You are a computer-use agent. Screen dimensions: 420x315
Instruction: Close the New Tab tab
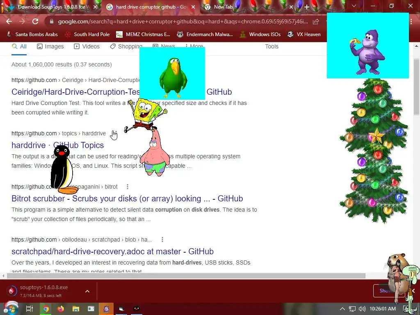coord(291,7)
